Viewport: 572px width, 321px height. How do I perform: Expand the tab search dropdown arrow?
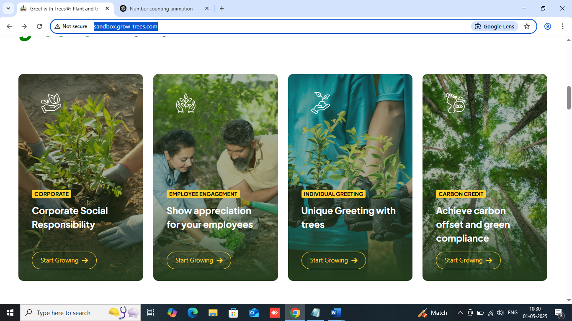[x=8, y=8]
